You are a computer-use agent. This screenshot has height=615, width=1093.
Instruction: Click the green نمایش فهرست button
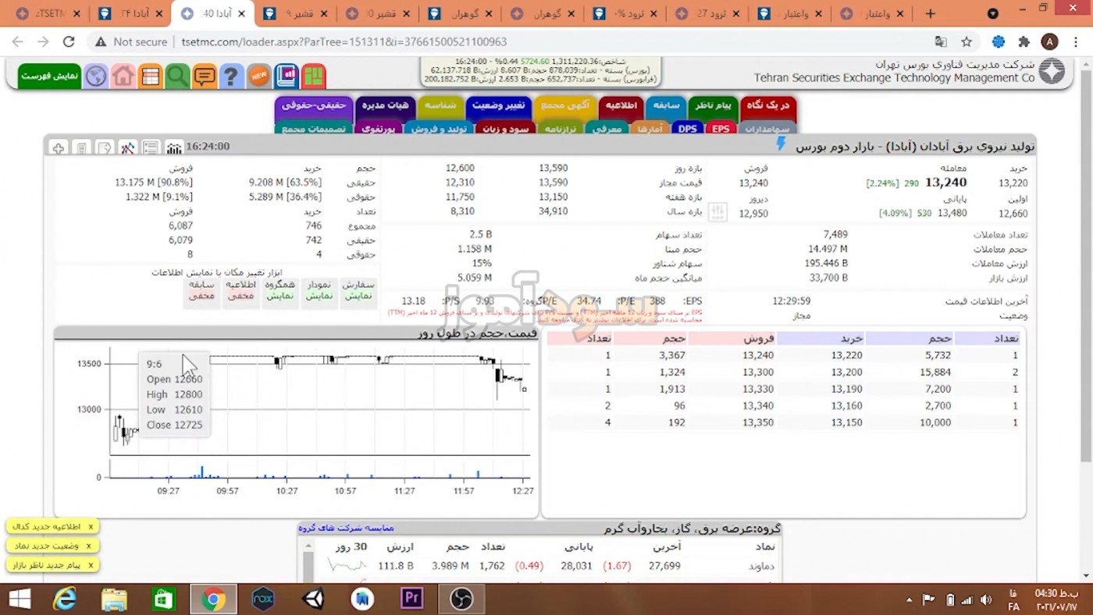click(x=50, y=76)
